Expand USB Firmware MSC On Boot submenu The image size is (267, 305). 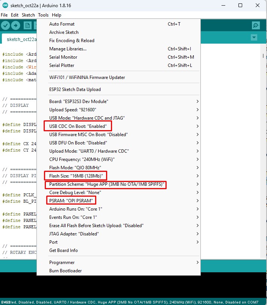click(x=118, y=135)
